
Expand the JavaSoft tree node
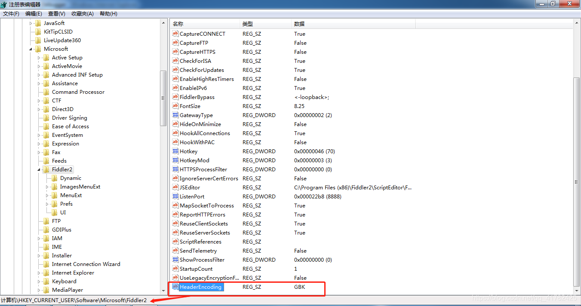(x=31, y=23)
